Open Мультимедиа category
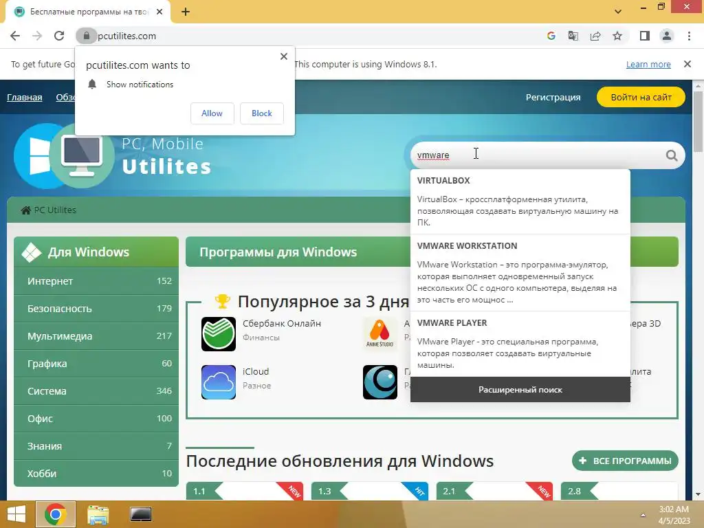This screenshot has width=704, height=528. [x=96, y=335]
